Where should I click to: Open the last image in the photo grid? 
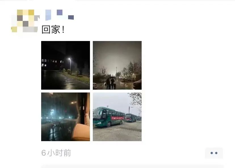117,117
